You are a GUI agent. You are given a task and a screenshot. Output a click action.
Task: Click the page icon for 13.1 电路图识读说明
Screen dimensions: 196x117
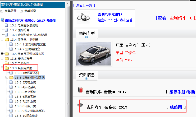(6, 25)
